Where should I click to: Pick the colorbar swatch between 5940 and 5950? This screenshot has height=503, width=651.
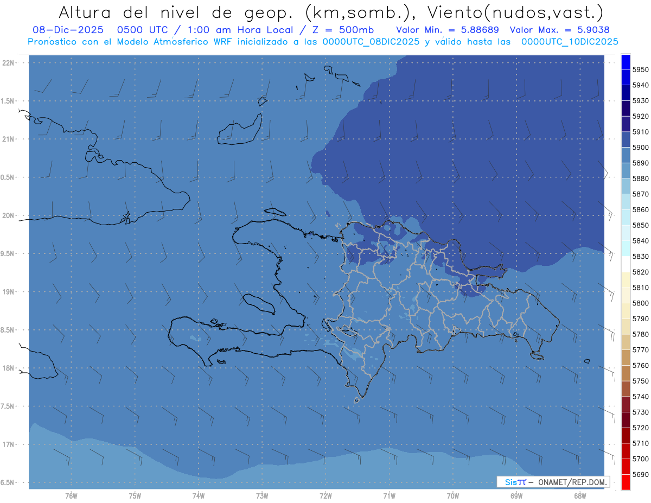(626, 77)
